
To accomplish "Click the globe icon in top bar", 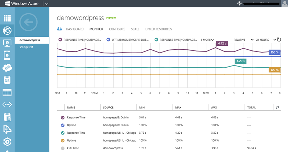I will pyautogui.click(x=239, y=4).
